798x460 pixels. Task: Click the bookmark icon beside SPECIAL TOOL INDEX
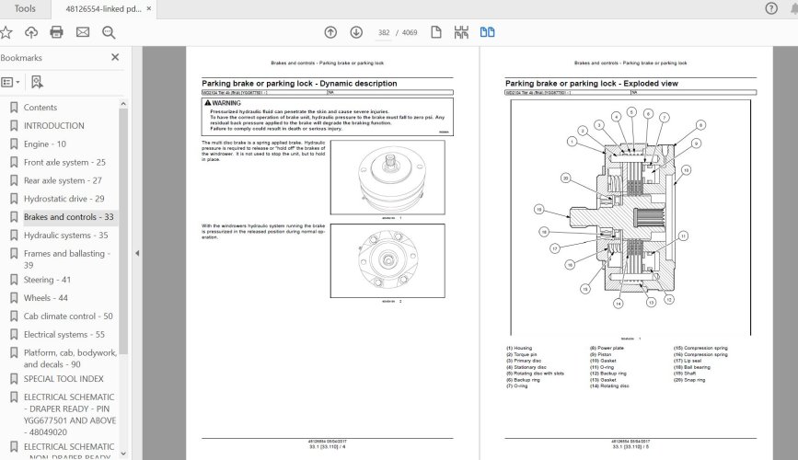tap(14, 379)
